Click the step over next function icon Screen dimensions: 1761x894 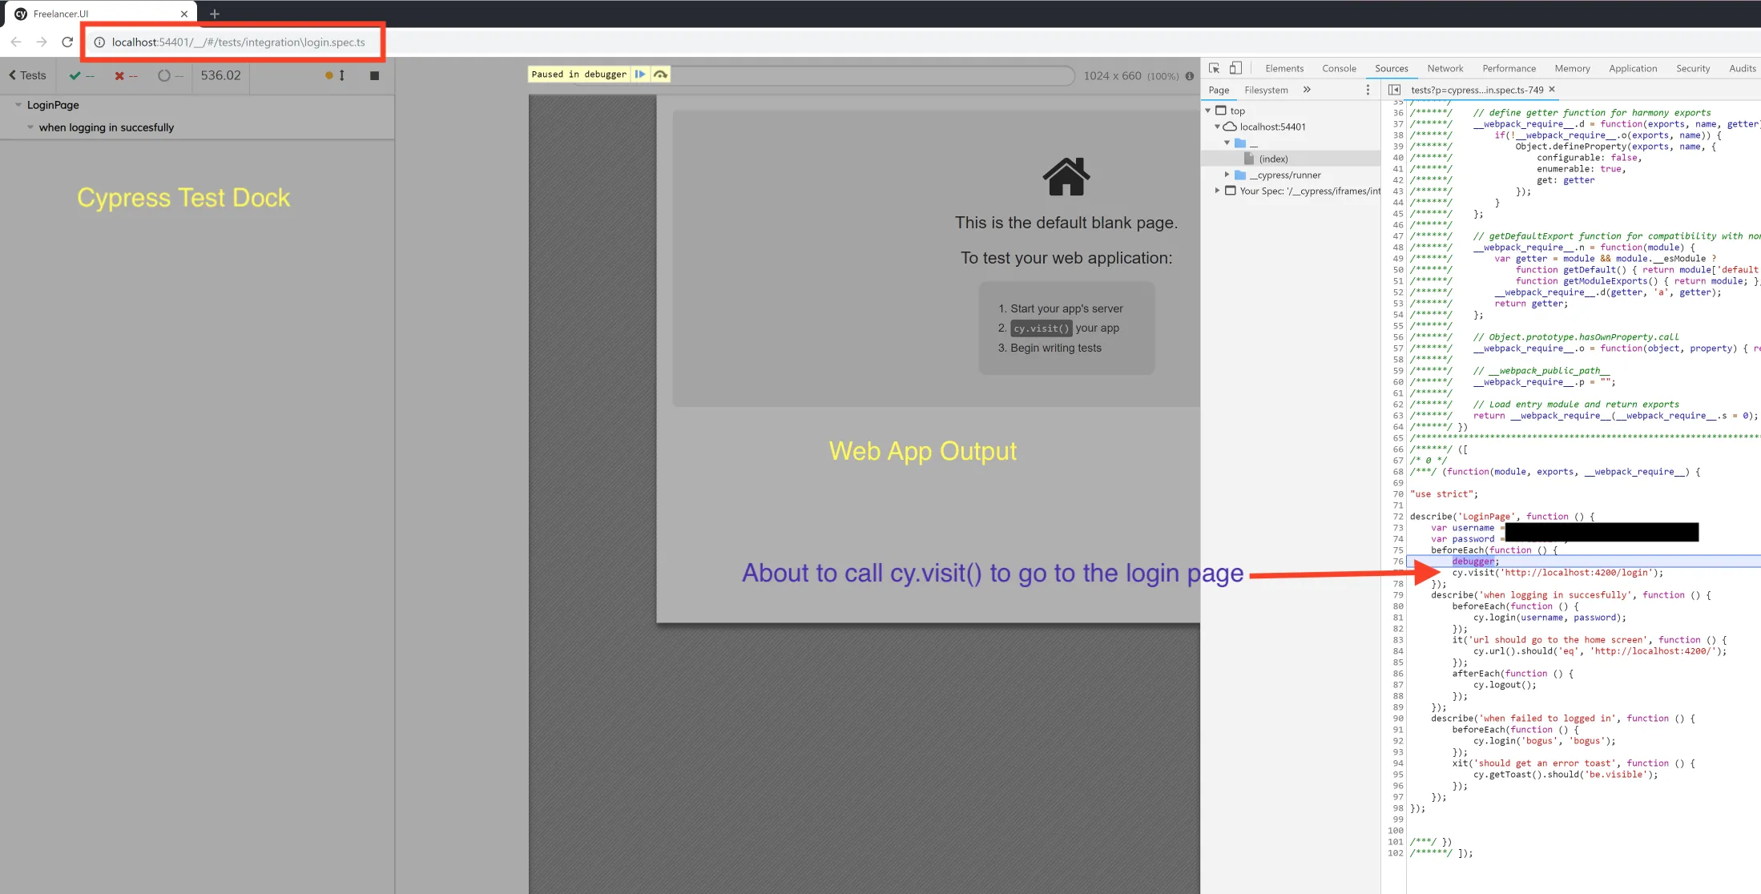660,74
